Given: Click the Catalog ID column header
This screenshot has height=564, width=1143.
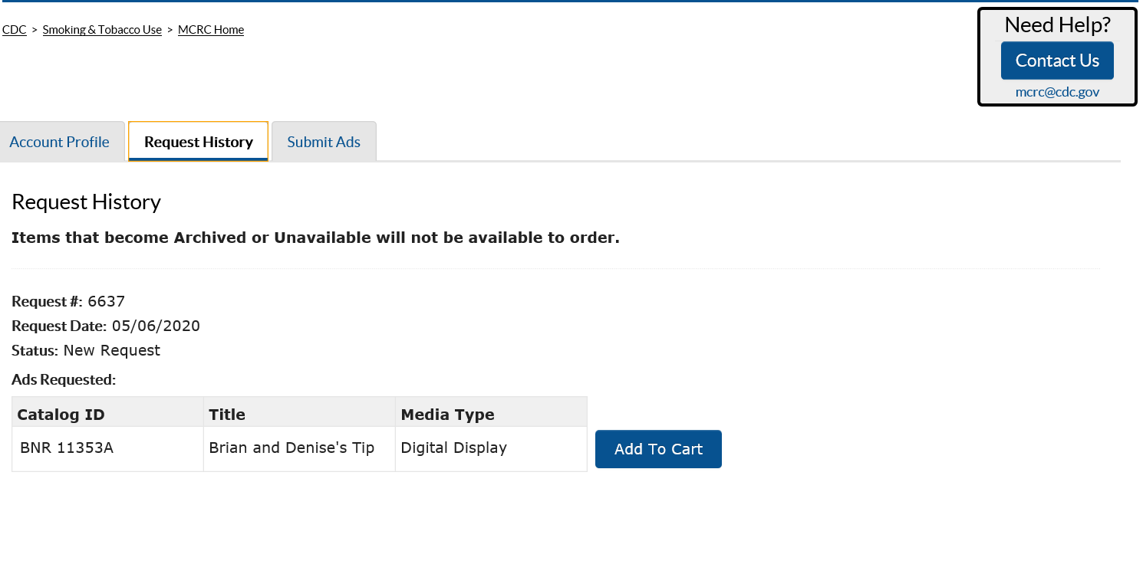Looking at the screenshot, I should [61, 415].
